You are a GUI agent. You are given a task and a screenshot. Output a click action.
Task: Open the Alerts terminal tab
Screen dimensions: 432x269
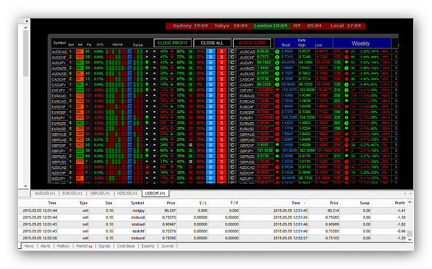pos(46,246)
